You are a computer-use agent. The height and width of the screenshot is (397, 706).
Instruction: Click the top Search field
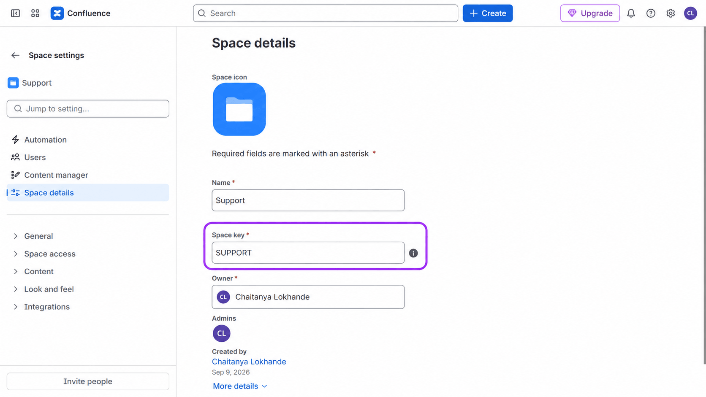[326, 13]
